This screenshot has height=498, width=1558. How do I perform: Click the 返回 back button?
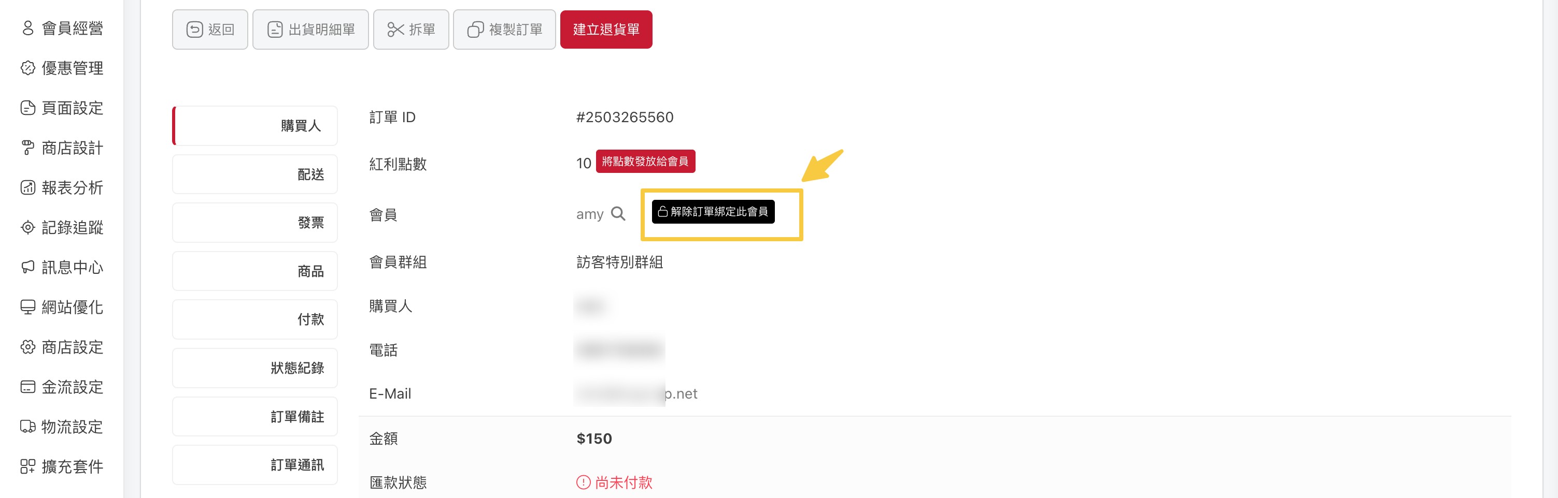tap(210, 30)
